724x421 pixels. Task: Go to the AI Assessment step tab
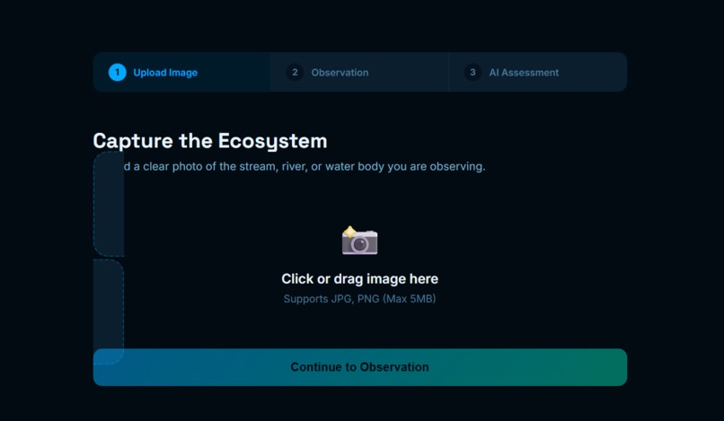tap(538, 72)
